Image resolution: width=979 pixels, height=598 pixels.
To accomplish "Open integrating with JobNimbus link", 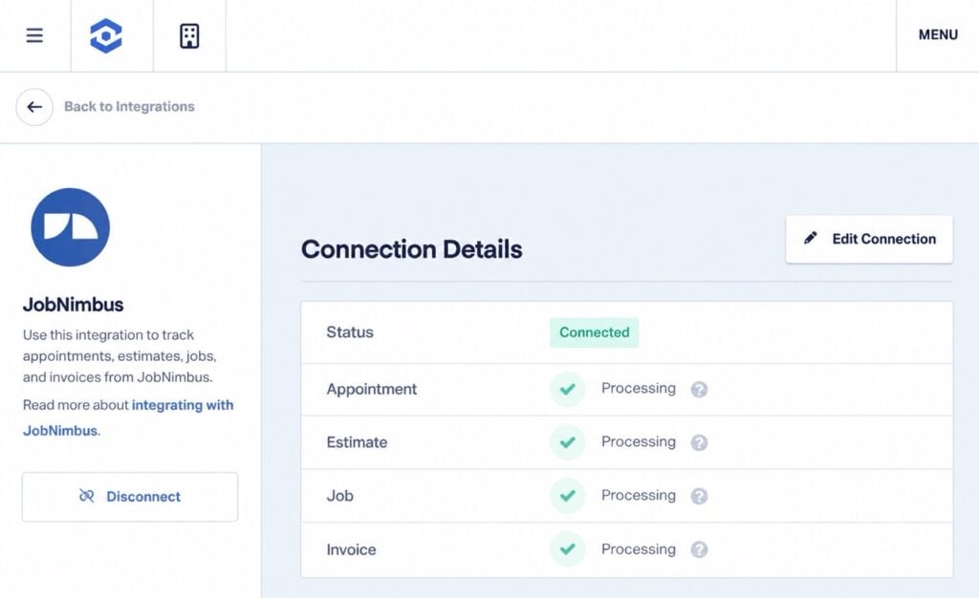I will point(128,417).
